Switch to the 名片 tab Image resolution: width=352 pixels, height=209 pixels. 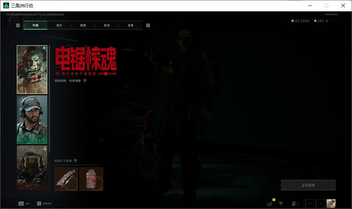click(59, 25)
